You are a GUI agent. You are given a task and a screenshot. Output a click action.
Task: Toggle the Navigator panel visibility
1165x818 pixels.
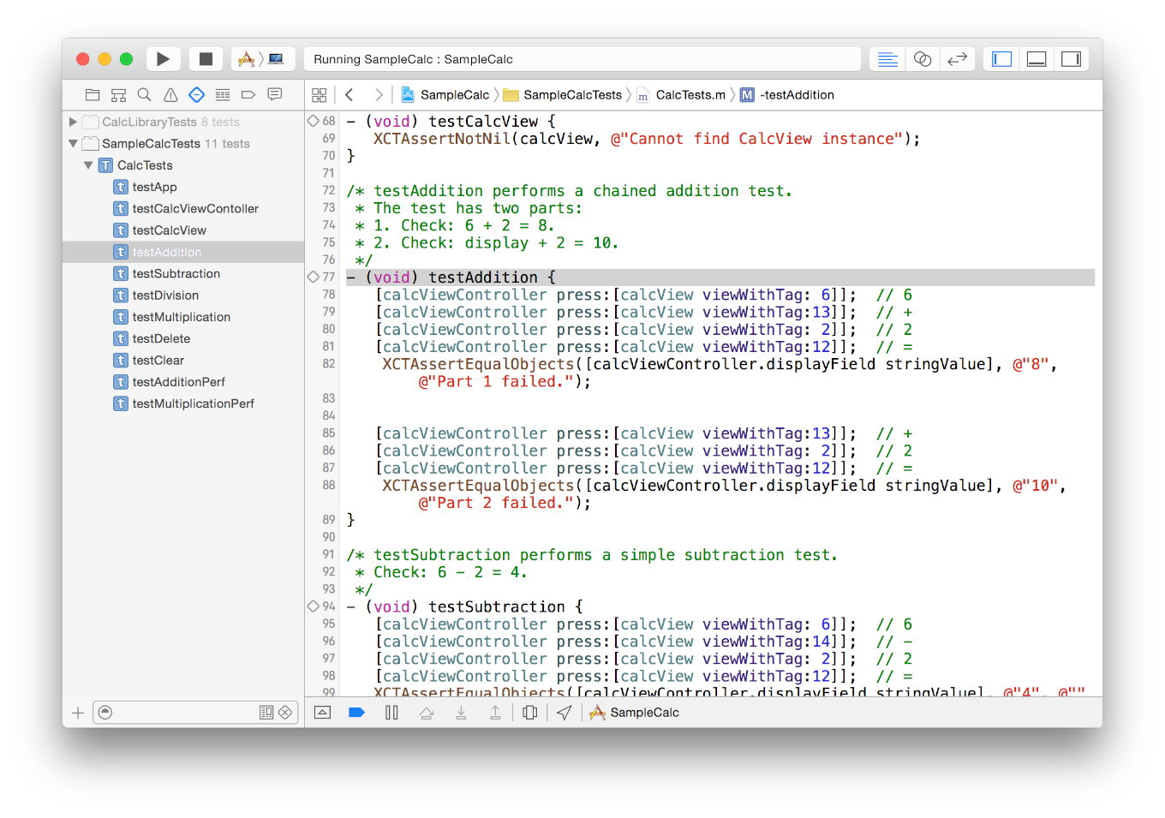pos(1001,59)
